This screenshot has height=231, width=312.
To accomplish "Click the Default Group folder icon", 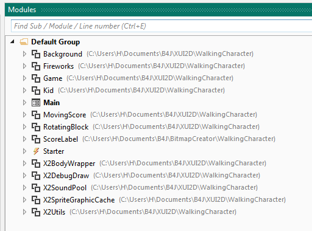I will 24,42.
